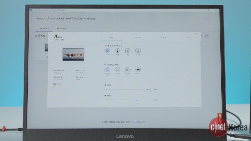Click the 대비 contrast slider track
The image size is (251, 141).
(x=126, y=100)
